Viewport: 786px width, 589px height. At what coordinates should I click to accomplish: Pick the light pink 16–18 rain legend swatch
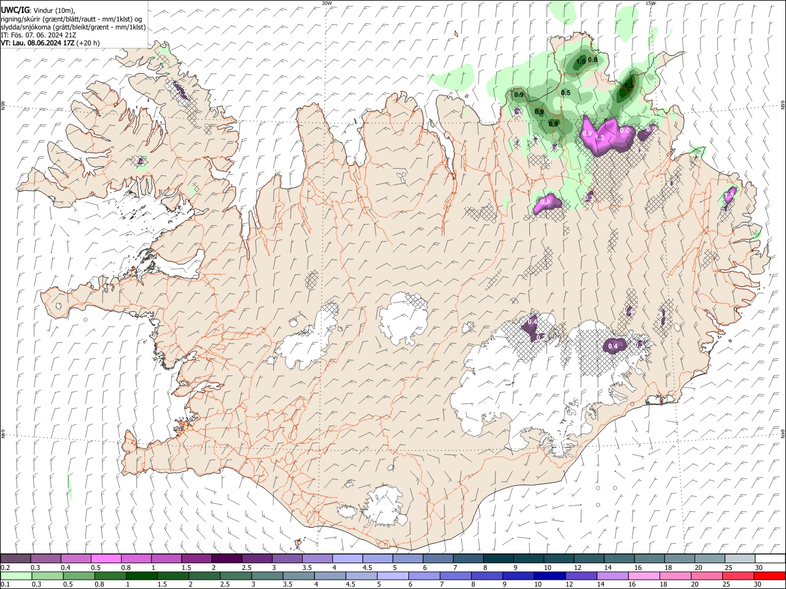[x=643, y=576]
